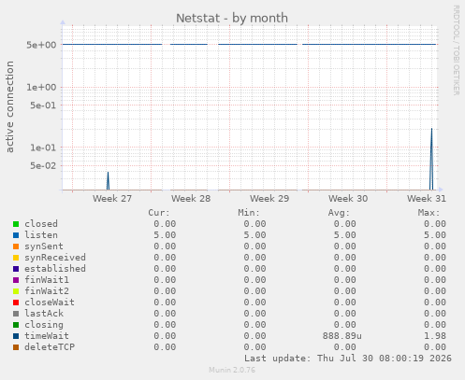The image size is (465, 380).
Task: Click the 'Munin 2.0.76' version text
Action: click(x=232, y=370)
